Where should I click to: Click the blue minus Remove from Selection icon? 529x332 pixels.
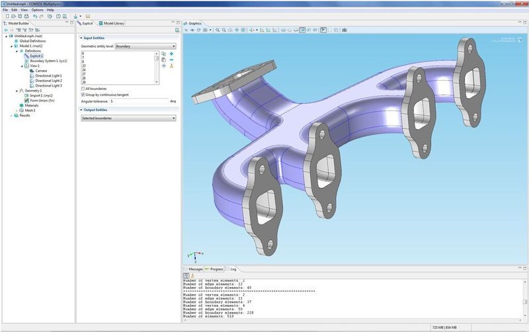(171, 60)
